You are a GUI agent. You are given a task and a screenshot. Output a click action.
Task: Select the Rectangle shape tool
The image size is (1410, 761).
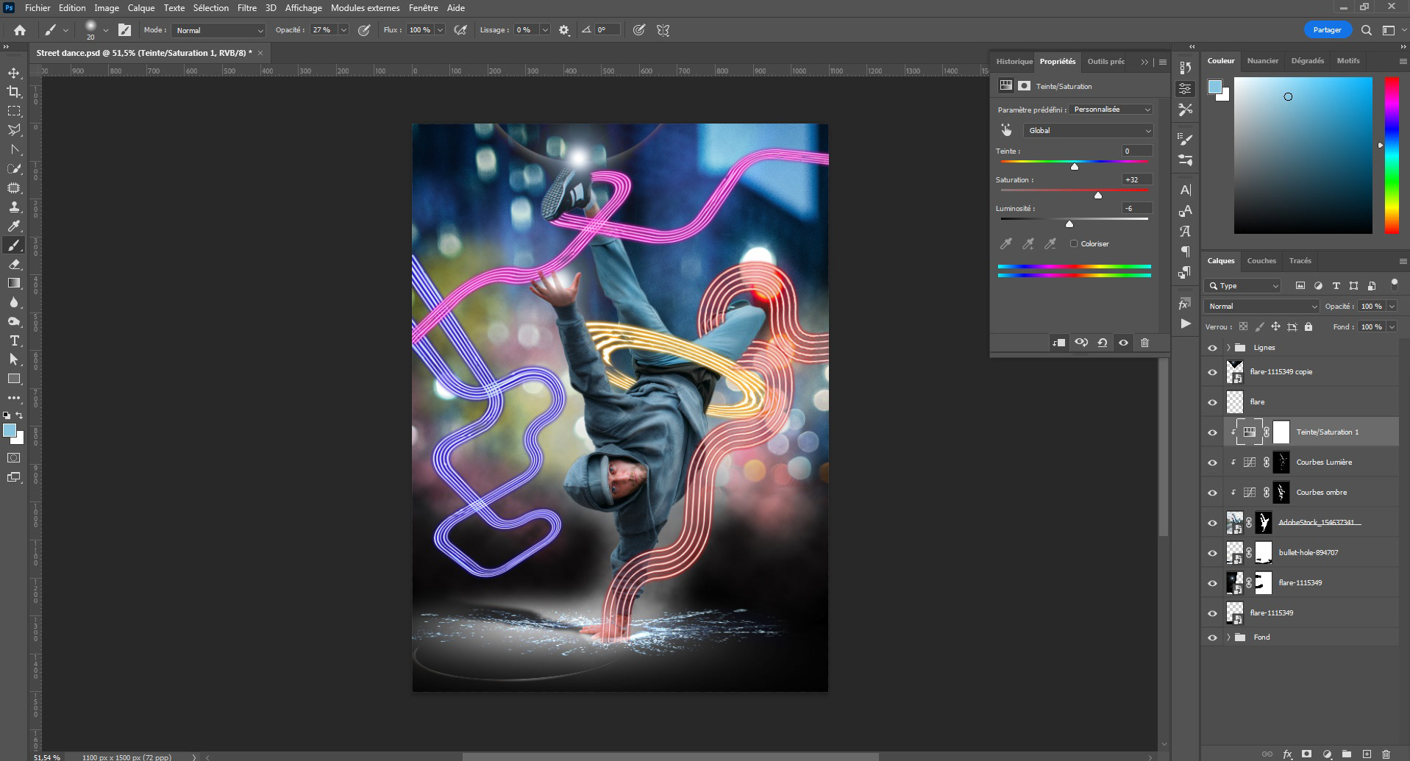(x=14, y=379)
